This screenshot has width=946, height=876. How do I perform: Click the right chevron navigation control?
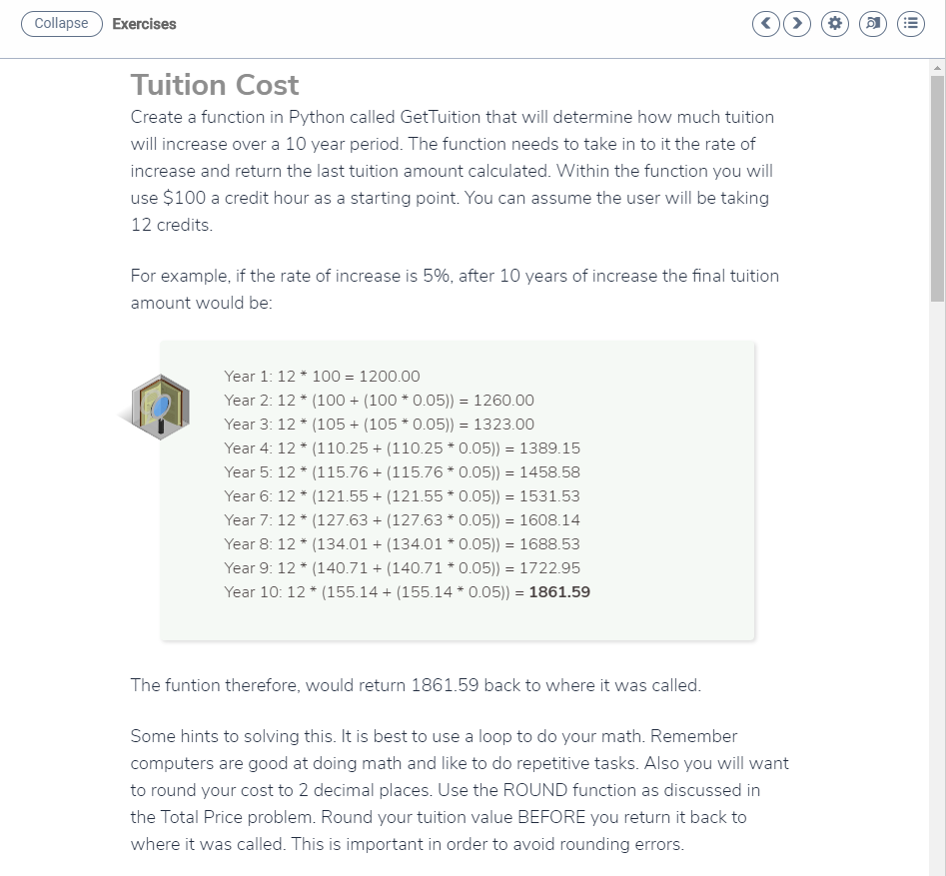click(x=797, y=23)
